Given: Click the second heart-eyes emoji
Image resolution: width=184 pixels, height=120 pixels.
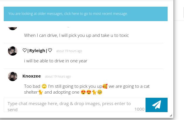Looking at the screenshot, I should tap(89, 92).
